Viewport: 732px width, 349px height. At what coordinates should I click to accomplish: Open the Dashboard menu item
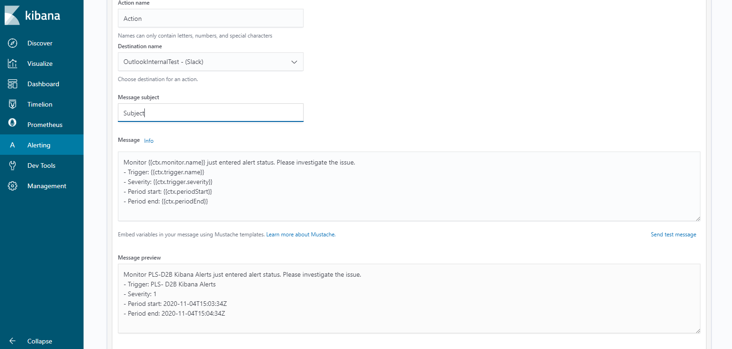[43, 84]
